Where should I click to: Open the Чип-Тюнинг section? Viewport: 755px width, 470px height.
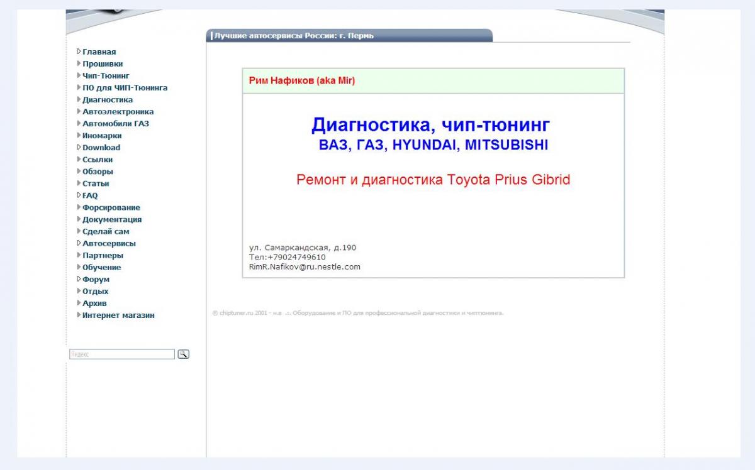click(106, 76)
